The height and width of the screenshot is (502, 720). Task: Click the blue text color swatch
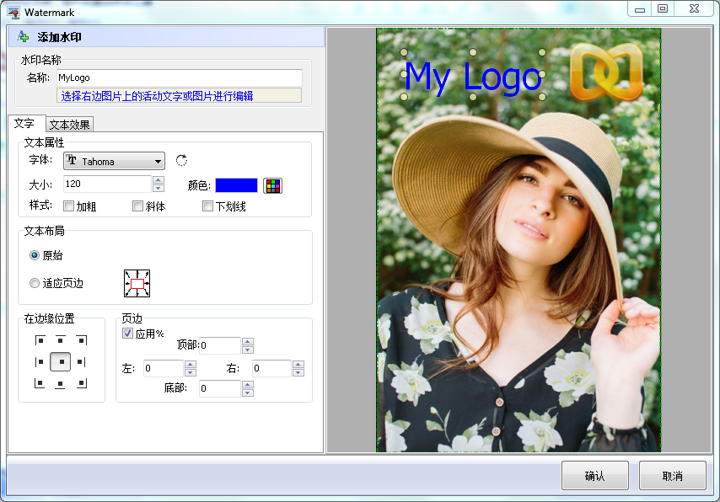(236, 185)
